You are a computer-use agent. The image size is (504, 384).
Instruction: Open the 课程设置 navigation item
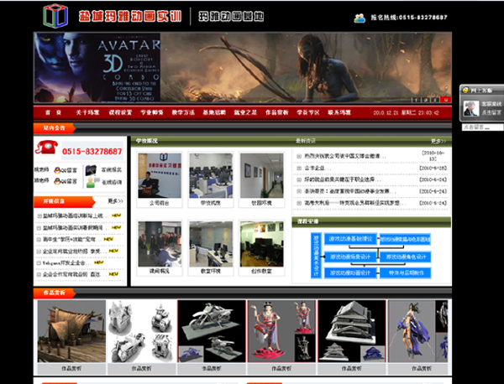pos(120,112)
